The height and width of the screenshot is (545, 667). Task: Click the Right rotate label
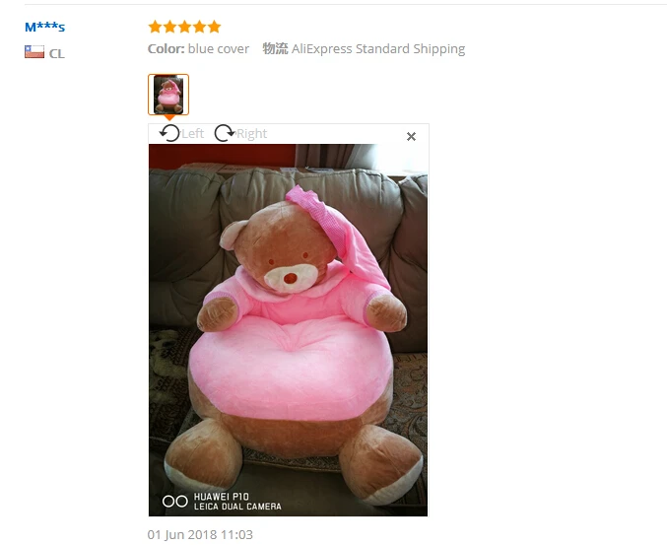tap(252, 134)
